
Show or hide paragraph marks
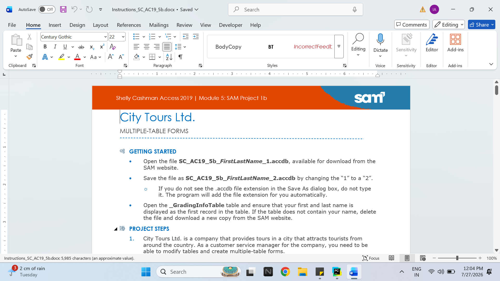pyautogui.click(x=180, y=57)
